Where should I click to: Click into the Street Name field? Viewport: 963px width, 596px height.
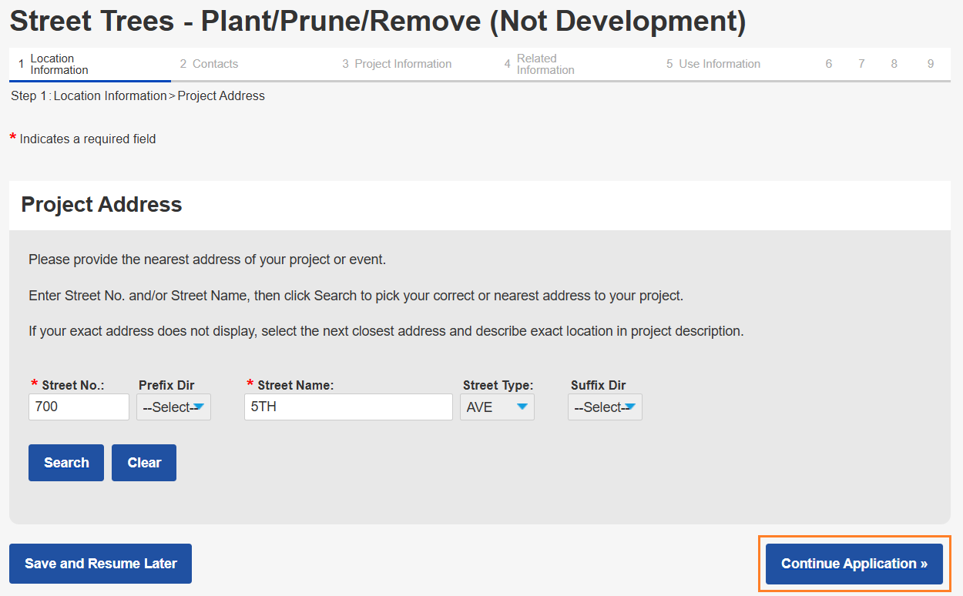(x=348, y=407)
